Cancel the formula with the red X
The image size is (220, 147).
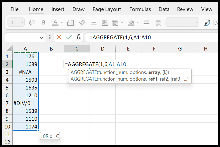59,37
